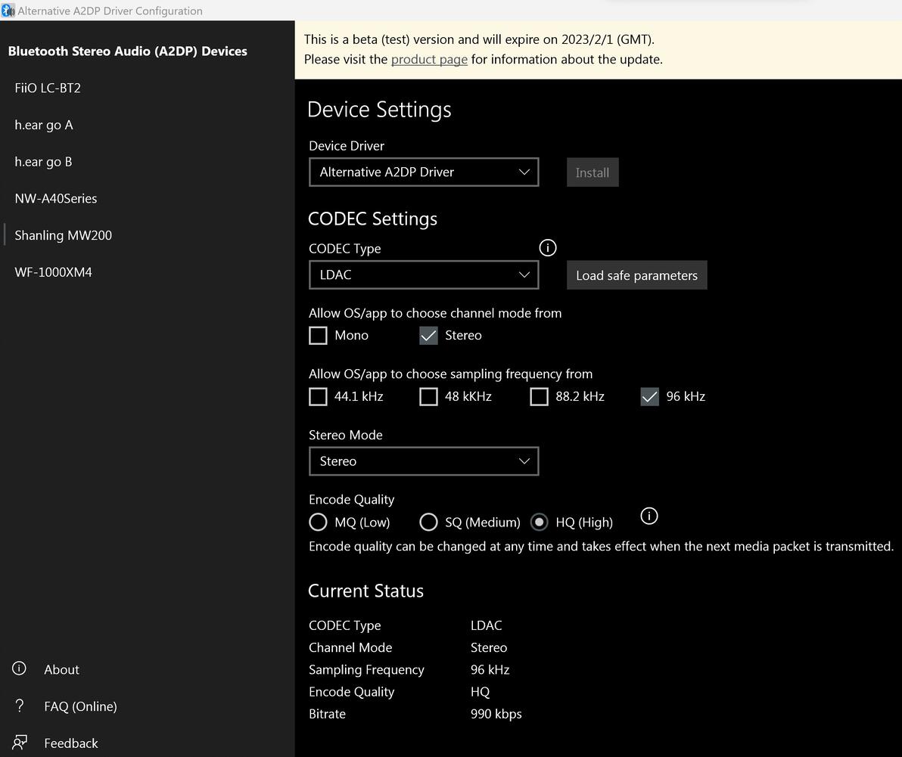Check the 44.1 kHz sampling frequency box
Viewport: 902px width, 757px height.
(319, 396)
